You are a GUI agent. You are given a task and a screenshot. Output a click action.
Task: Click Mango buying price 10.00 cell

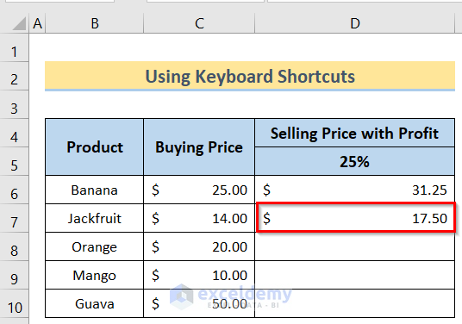[199, 275]
